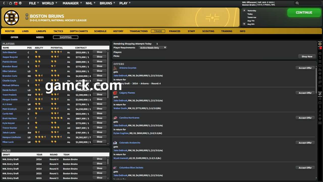Click the binoculars icon at sidebar bottom
Screen dimensions: 323x182
[x=320, y=123]
